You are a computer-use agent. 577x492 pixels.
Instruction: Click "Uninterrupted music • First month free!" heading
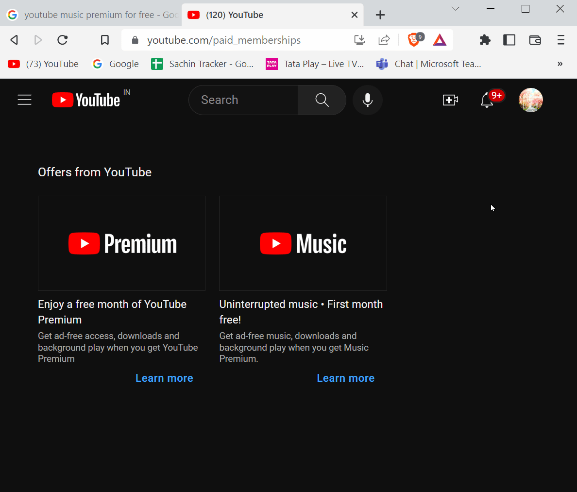click(x=301, y=312)
